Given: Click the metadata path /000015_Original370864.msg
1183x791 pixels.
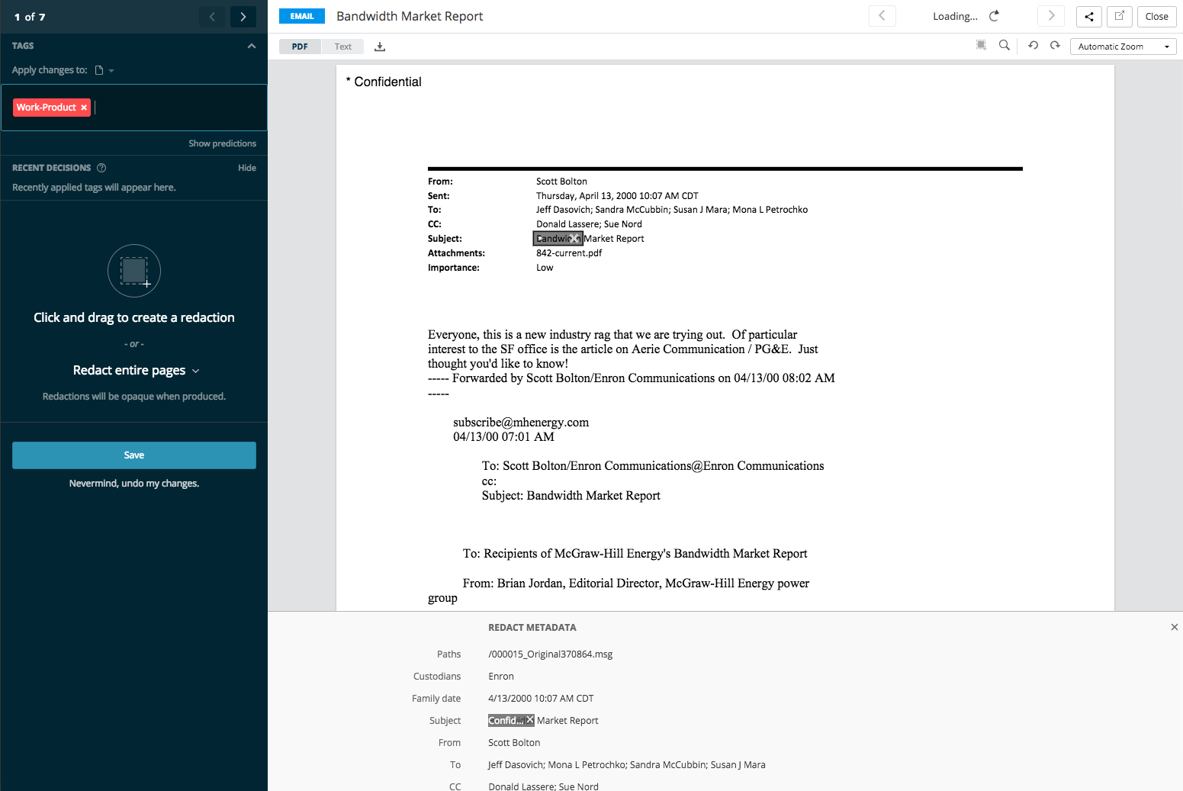Looking at the screenshot, I should click(x=551, y=654).
